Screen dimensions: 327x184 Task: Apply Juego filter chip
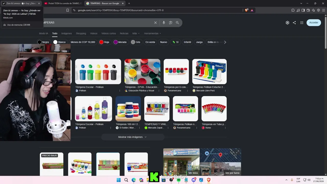point(199,42)
